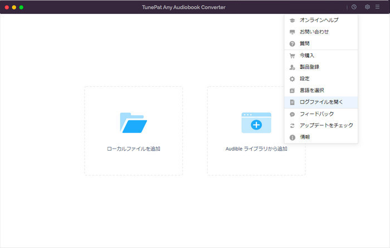Open the conversion history clock icon
This screenshot has width=390, height=248.
point(354,7)
